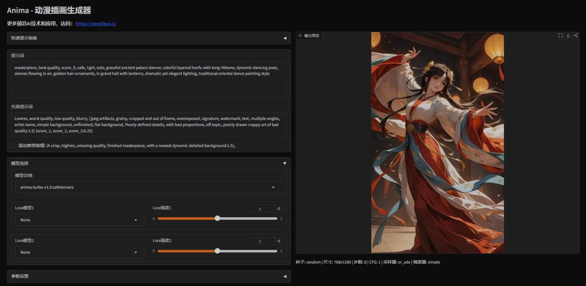
Task: Adjust the Lora强度1 slider handle
Action: click(217, 218)
